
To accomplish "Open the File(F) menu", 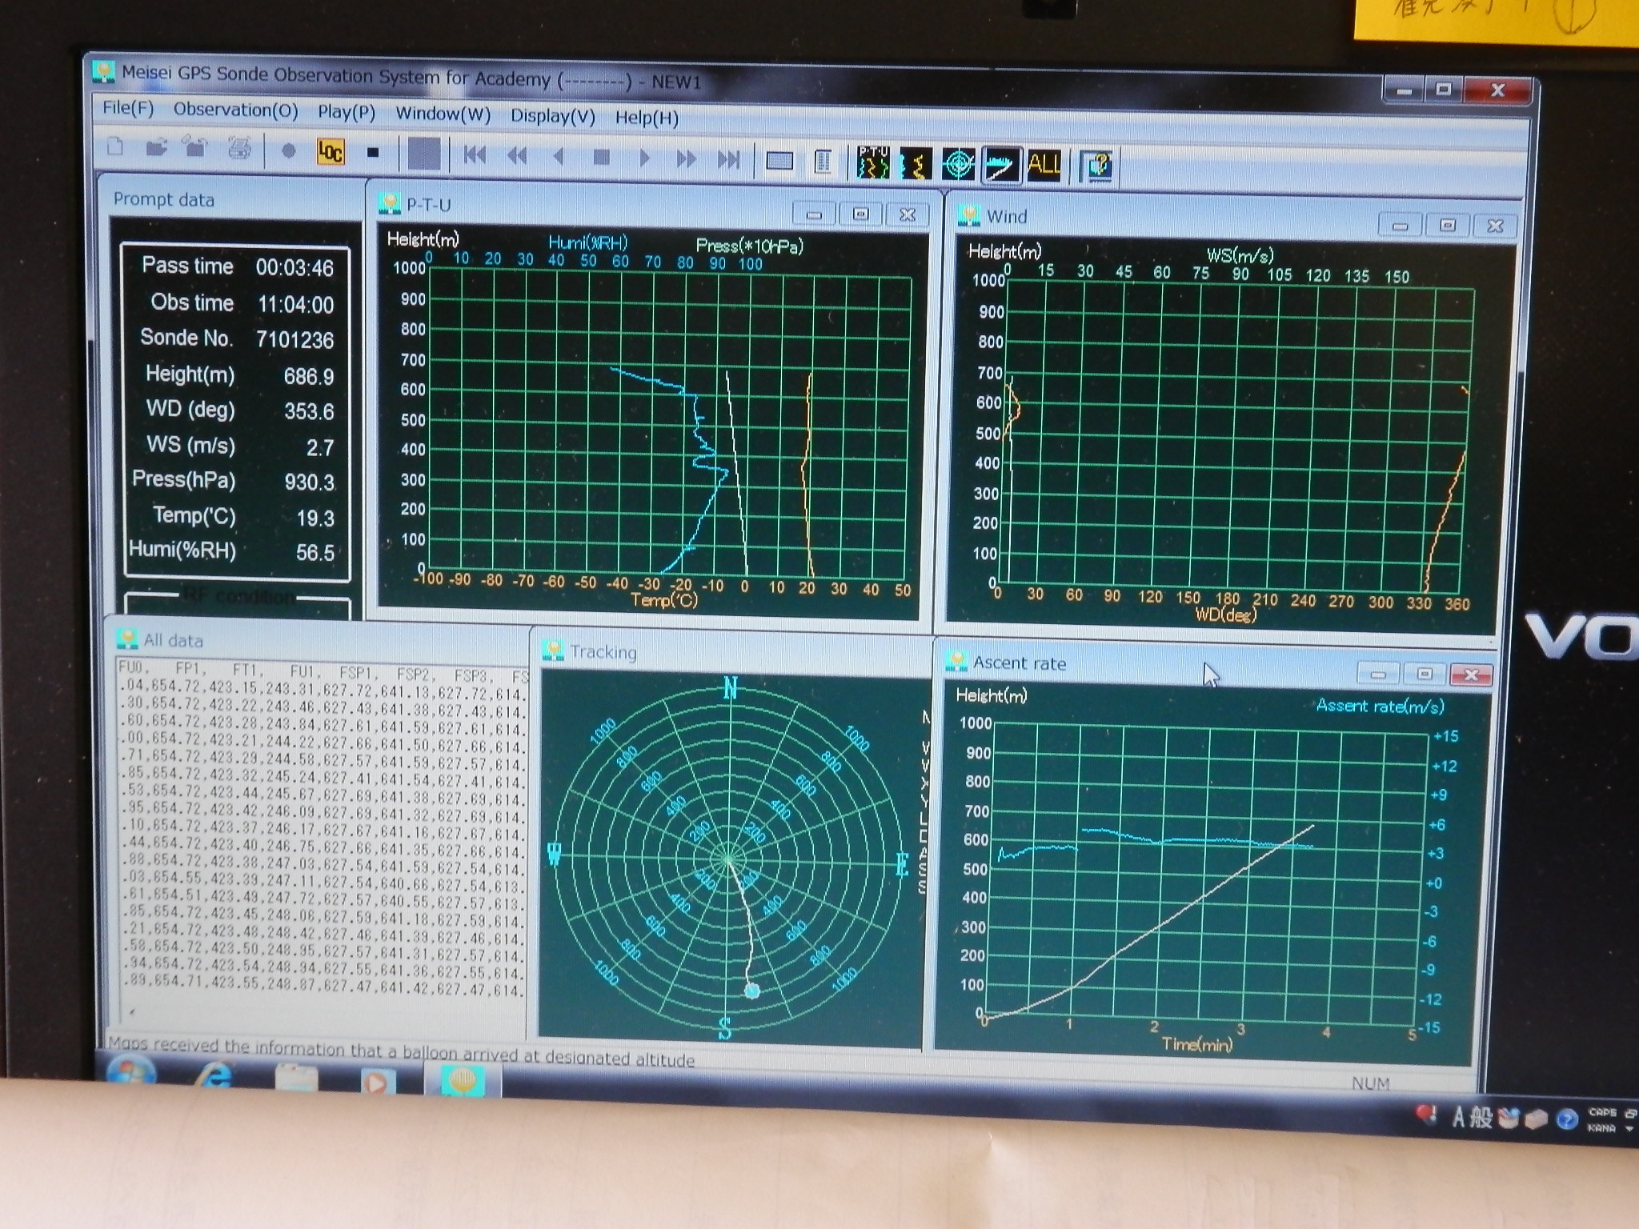I will [x=128, y=108].
